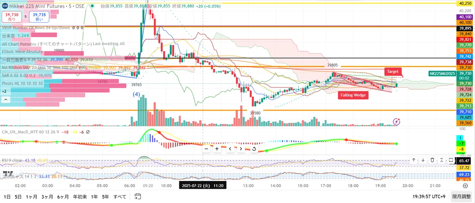
Task: Zoom out the chart with minus button
Action: tap(206, 149)
